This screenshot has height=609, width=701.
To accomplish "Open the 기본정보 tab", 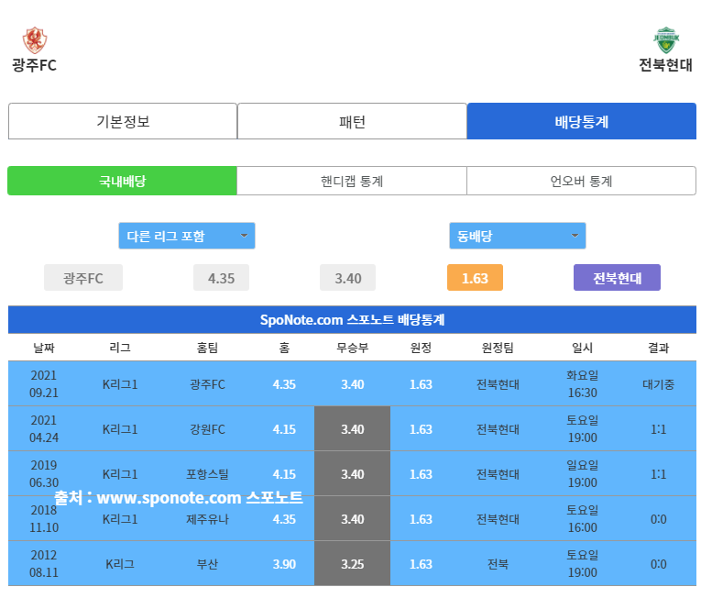I will [123, 121].
